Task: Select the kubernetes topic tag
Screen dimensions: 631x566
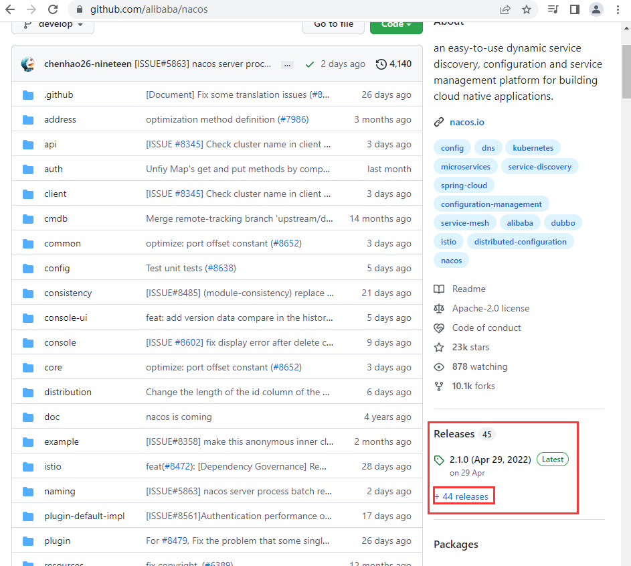Action: (x=533, y=148)
